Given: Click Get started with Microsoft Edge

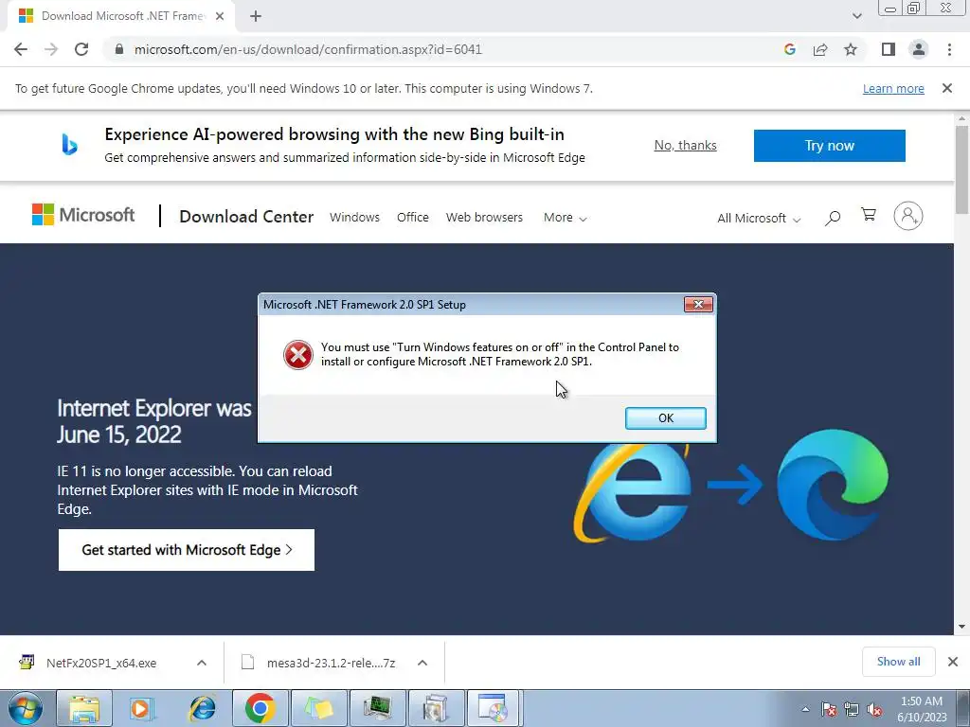Looking at the screenshot, I should [x=187, y=550].
